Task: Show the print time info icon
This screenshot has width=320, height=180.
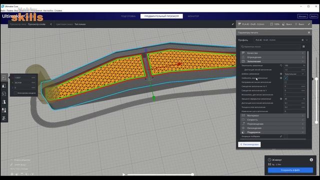Action: point(311,160)
